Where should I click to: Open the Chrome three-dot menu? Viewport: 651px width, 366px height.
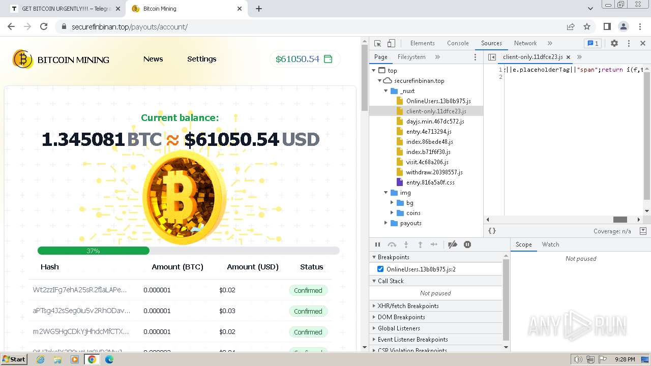639,26
